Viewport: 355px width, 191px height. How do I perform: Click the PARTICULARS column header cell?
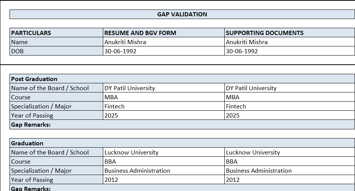56,33
